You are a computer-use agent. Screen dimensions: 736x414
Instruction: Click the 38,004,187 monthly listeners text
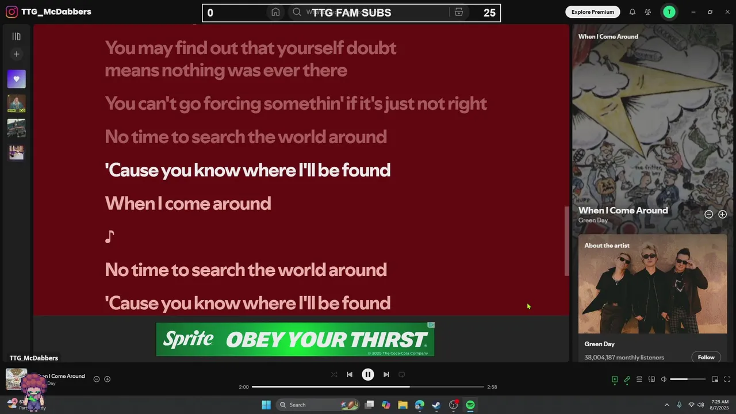tap(624, 357)
